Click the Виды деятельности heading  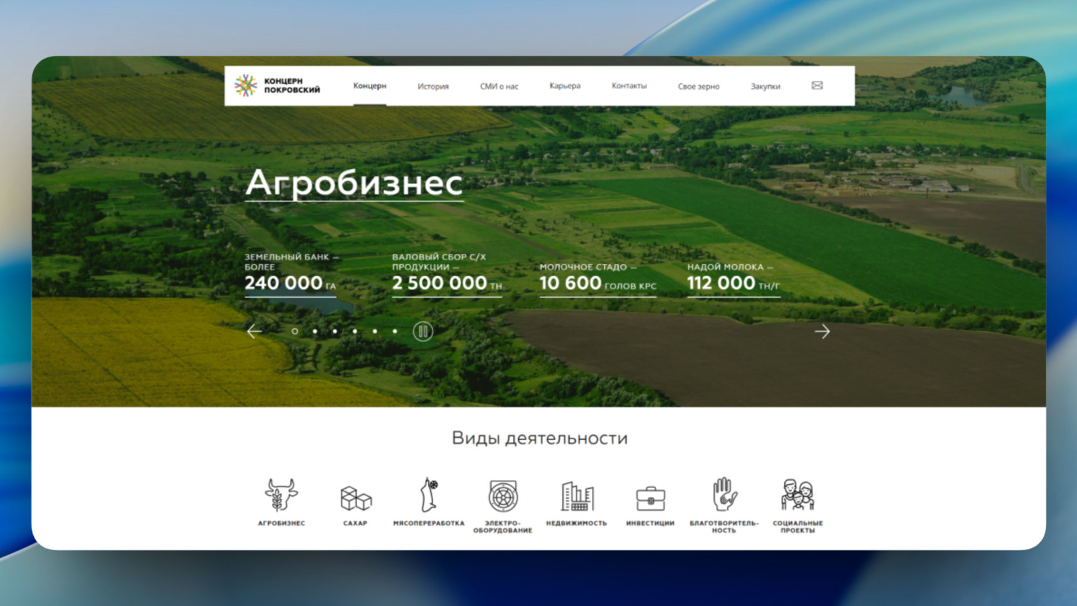pyautogui.click(x=539, y=438)
